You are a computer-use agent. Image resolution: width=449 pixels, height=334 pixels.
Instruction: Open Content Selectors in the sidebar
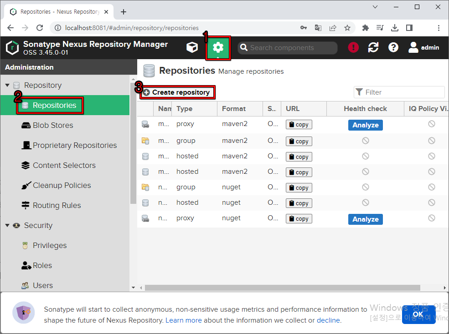coord(64,165)
